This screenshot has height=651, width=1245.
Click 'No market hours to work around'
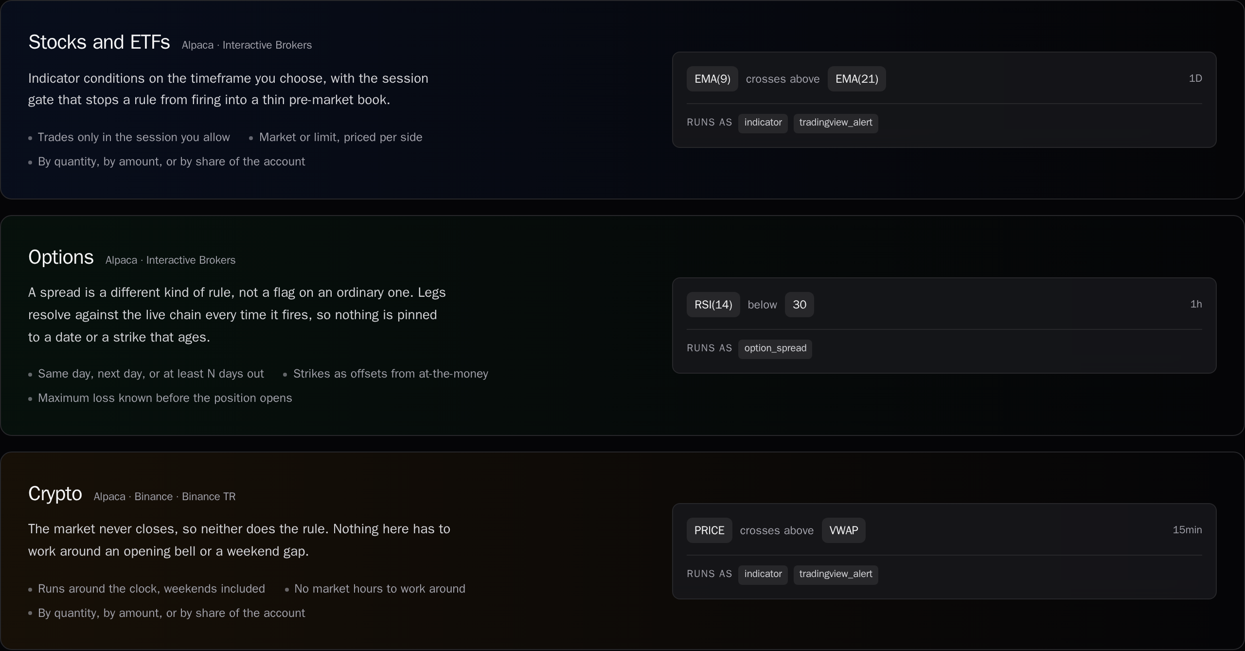(379, 589)
